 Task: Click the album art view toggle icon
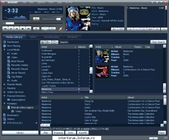[43, 42]
